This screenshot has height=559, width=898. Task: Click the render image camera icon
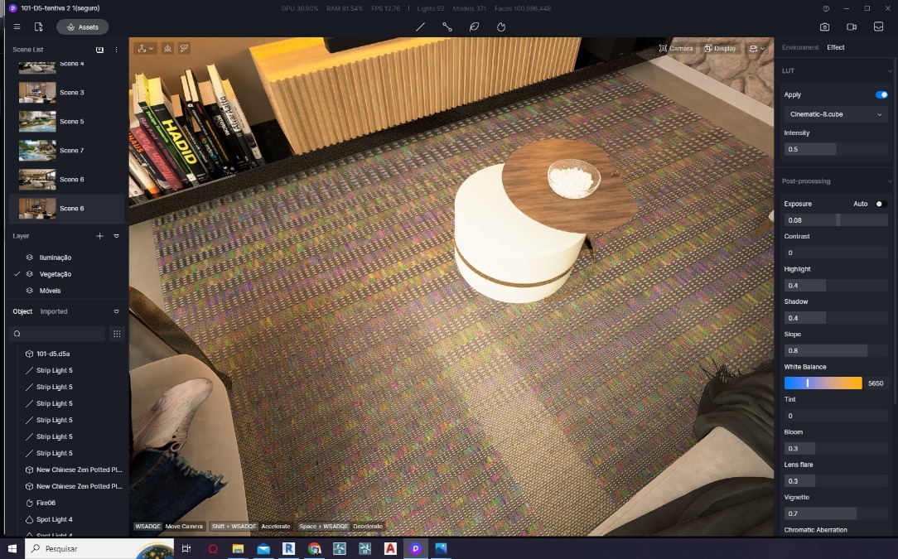pos(824,27)
